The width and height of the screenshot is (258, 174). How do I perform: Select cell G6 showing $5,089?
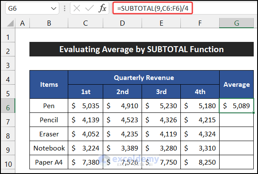point(236,105)
